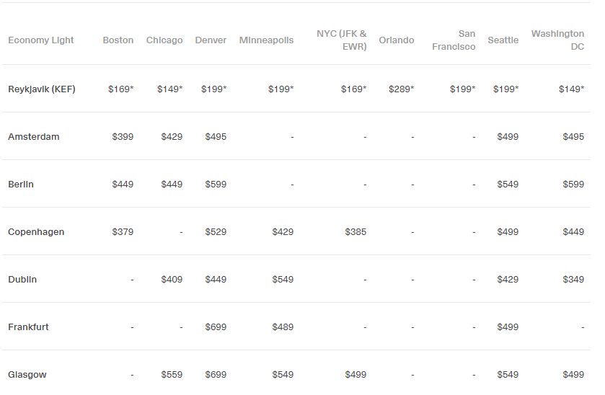Select the $549 Seattle to Berlin fare
This screenshot has width=605, height=395.
[508, 185]
